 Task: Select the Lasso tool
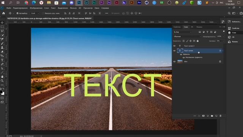click(x=2, y=31)
